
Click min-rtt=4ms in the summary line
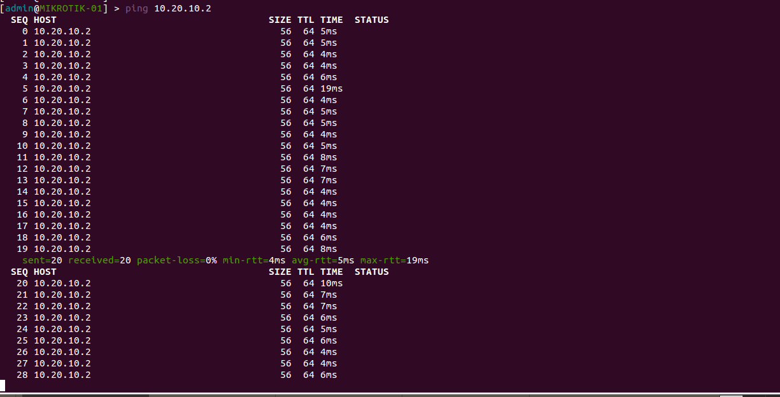[254, 260]
